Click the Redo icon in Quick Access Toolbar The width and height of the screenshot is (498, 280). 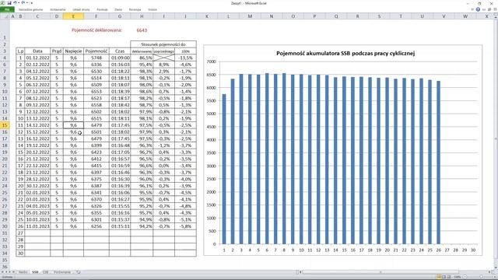coord(23,3)
